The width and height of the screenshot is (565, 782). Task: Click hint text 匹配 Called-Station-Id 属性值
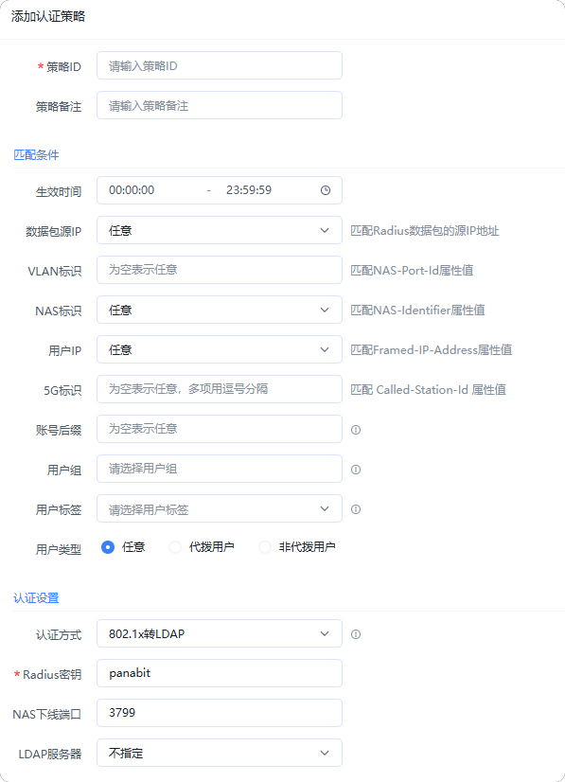click(429, 390)
